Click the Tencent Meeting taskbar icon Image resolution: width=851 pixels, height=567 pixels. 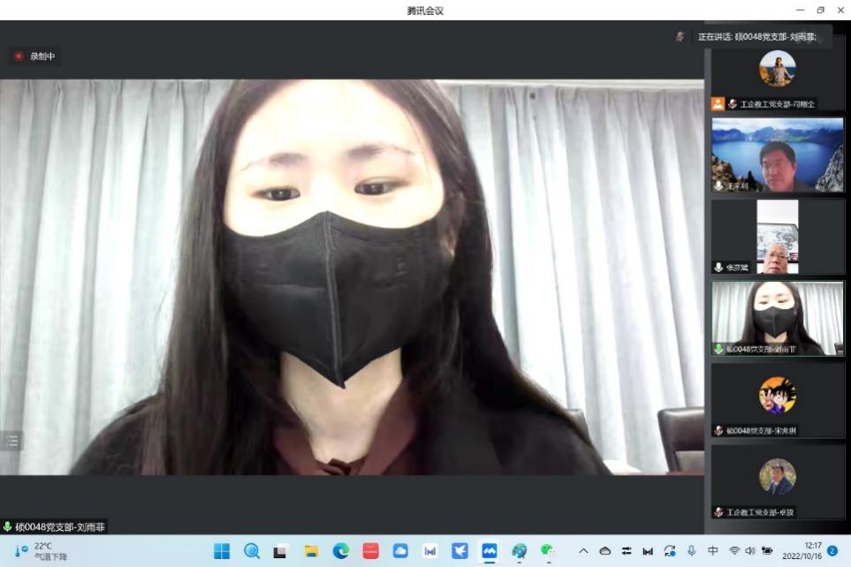pyautogui.click(x=489, y=551)
